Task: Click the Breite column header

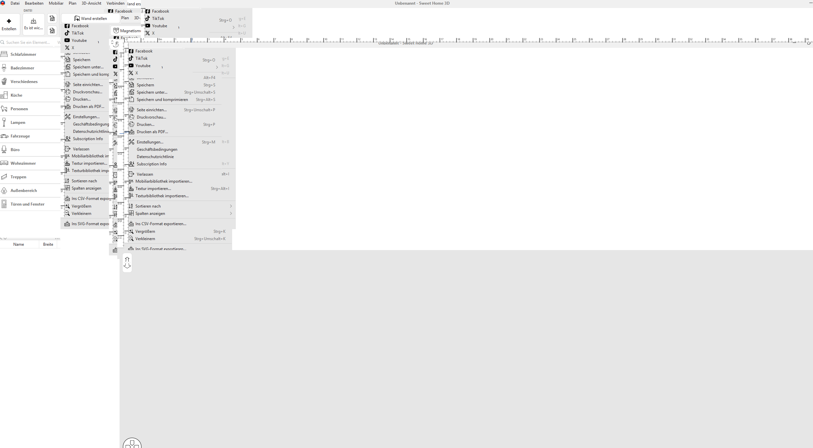Action: pyautogui.click(x=48, y=244)
